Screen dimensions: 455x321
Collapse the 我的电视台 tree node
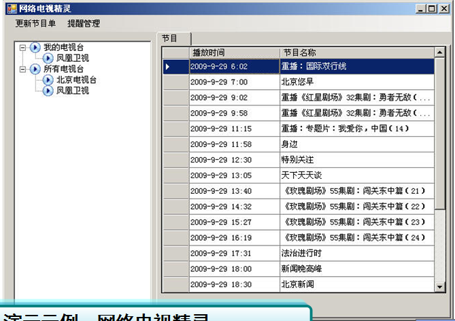(x=22, y=48)
